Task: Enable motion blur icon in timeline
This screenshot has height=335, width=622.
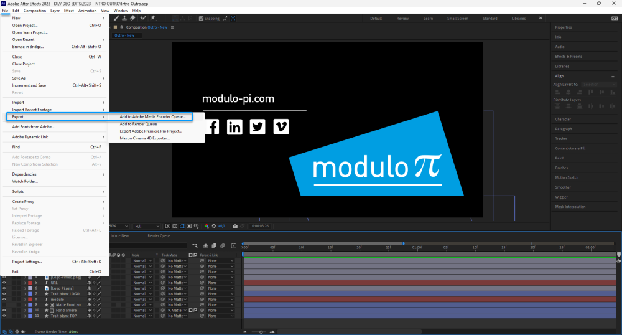Action: (223, 246)
